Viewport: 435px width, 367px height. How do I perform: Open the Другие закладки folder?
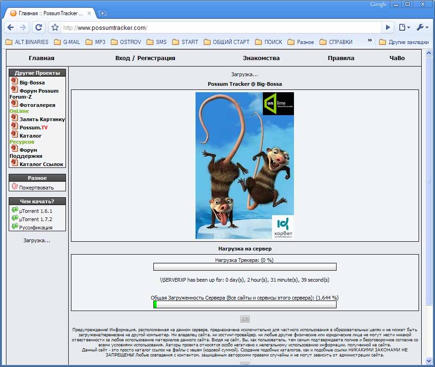click(404, 42)
